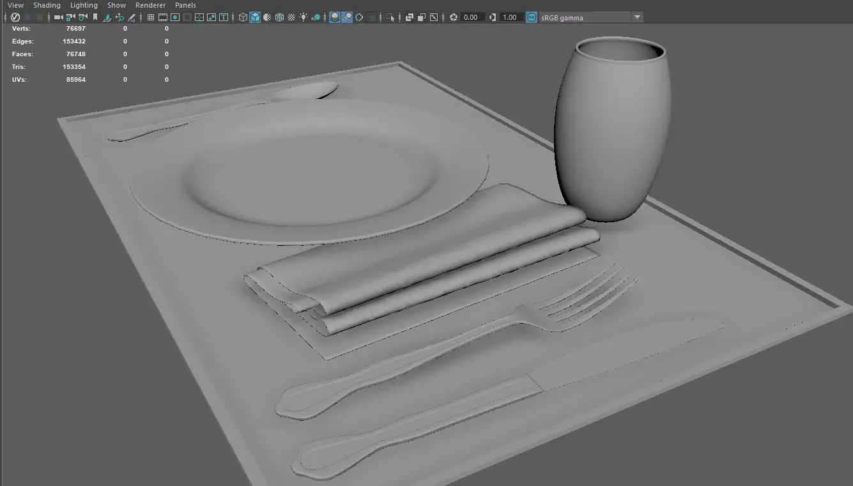Toggle the Resolution Gate display
853x486 pixels.
(174, 17)
